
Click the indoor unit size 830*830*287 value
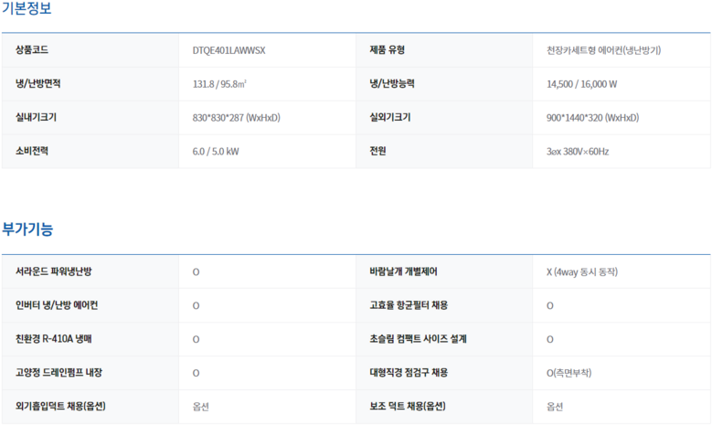tap(236, 118)
